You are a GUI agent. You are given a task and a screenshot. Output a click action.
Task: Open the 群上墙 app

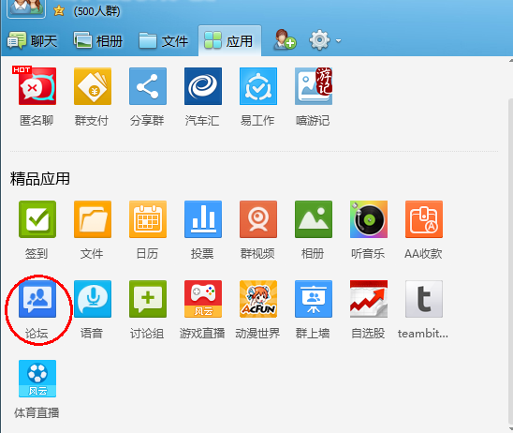pyautogui.click(x=314, y=299)
